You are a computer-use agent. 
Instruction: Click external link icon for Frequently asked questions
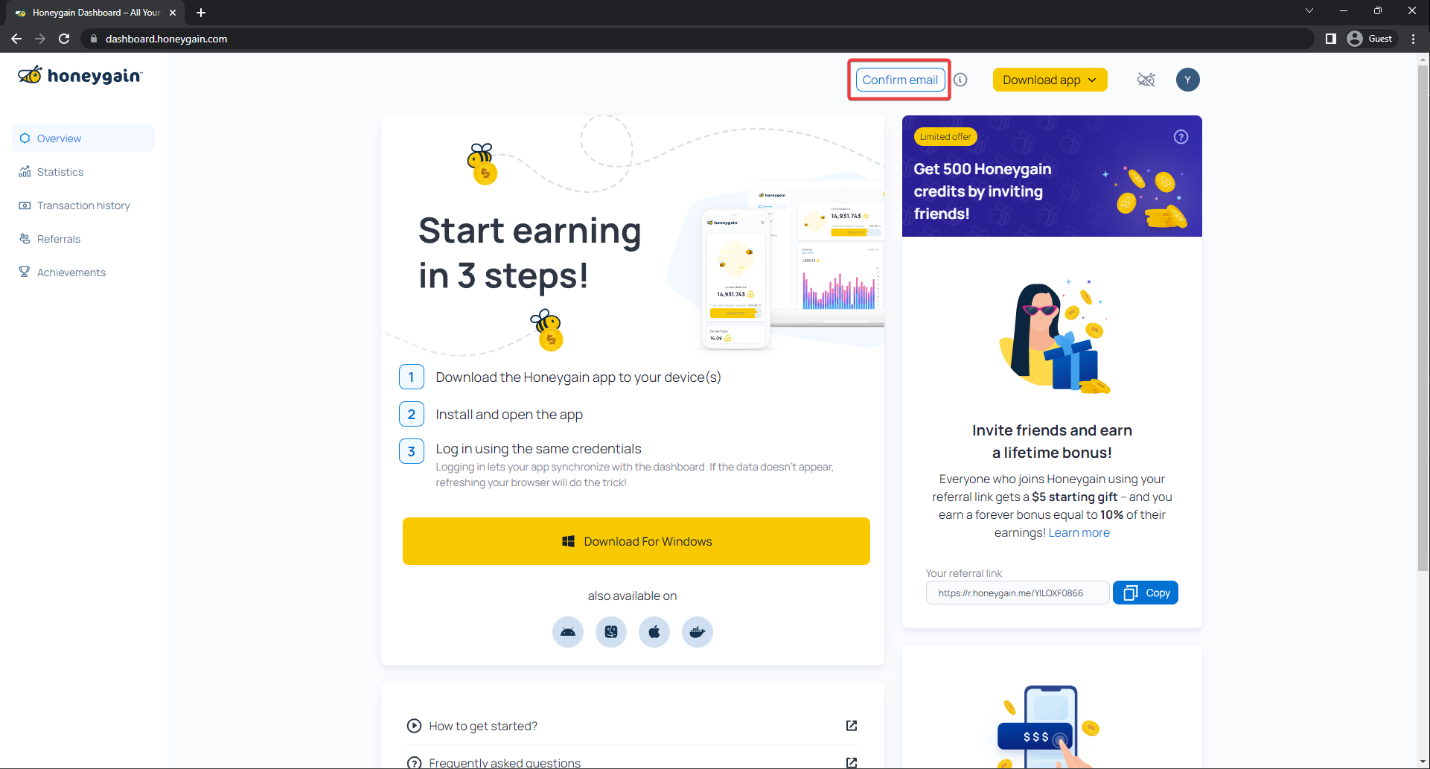point(852,763)
